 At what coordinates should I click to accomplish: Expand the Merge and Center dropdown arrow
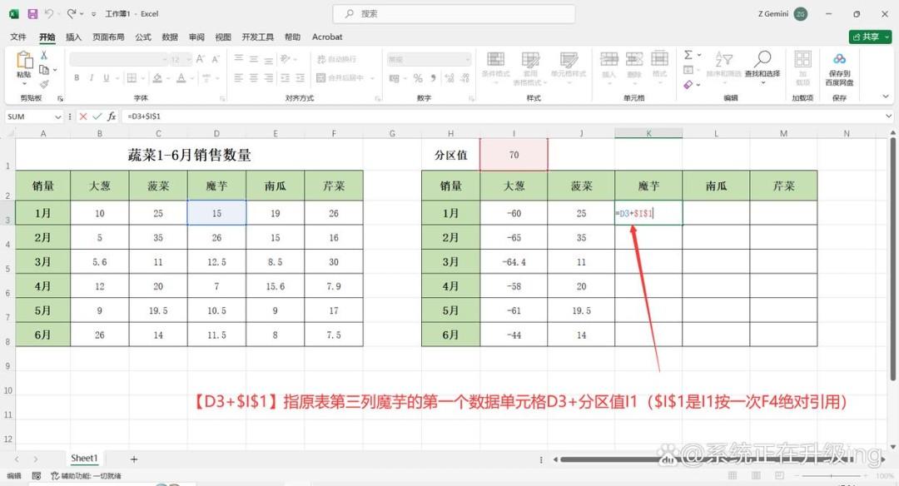point(372,78)
